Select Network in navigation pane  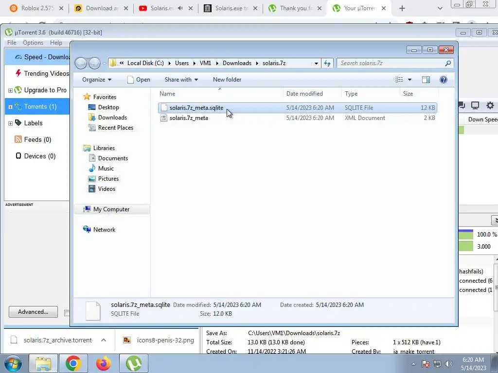click(104, 230)
